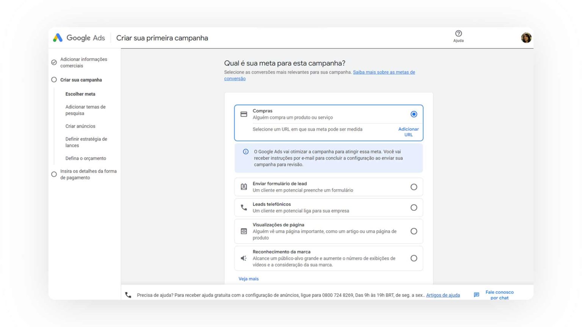Click the completed checkmark step icon
The image size is (582, 327).
54,62
